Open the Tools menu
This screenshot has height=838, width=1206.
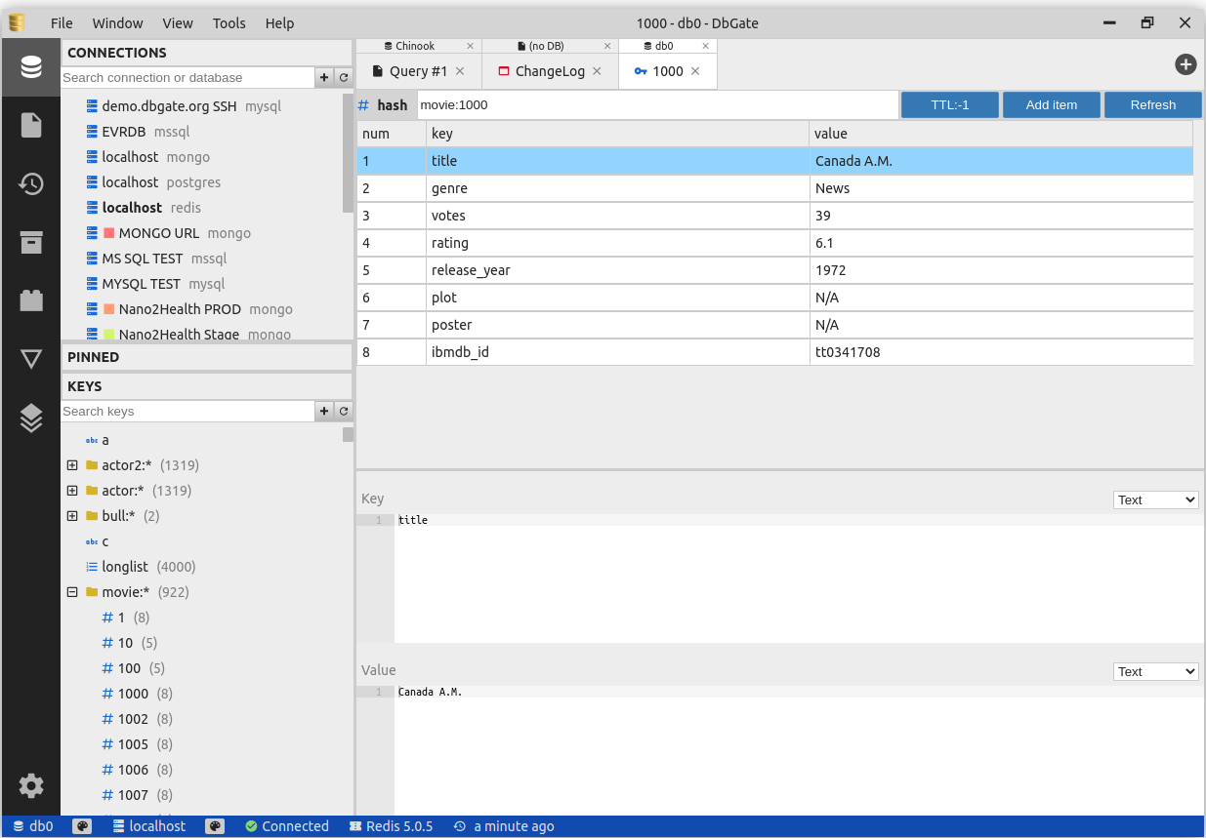[229, 22]
